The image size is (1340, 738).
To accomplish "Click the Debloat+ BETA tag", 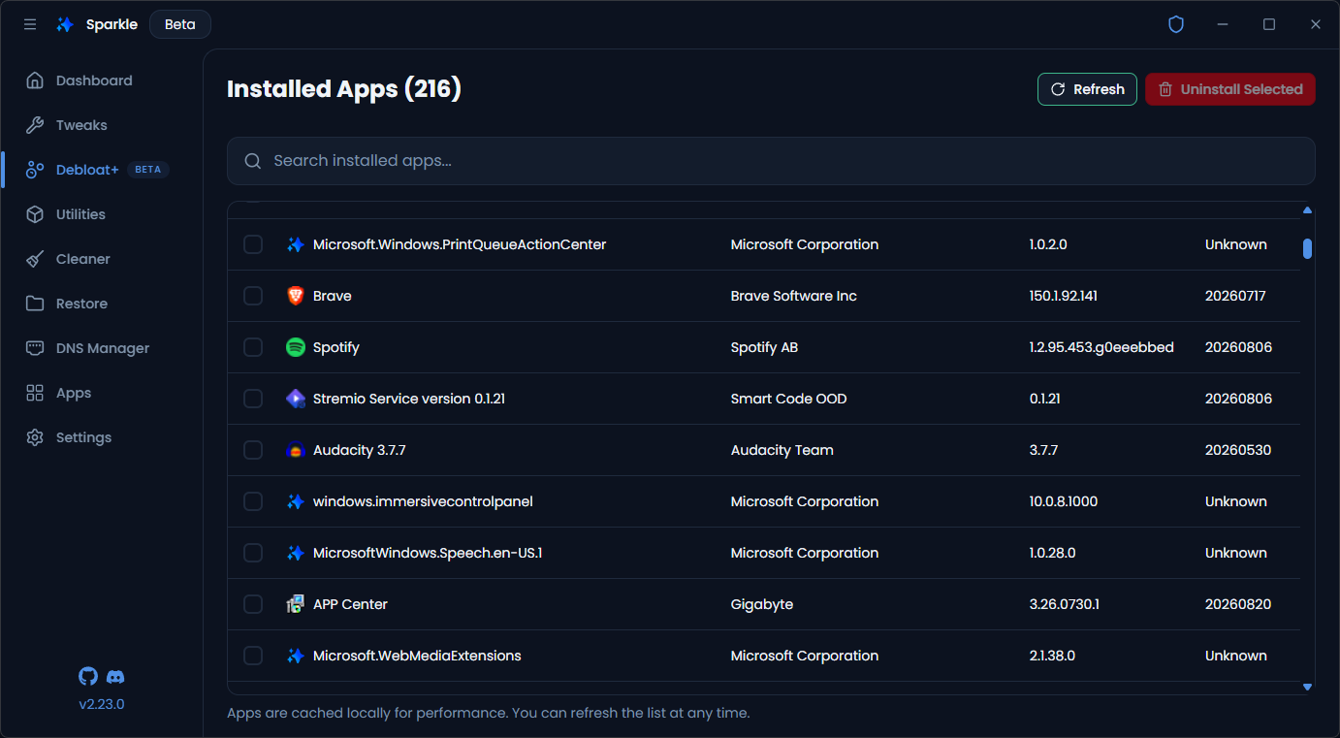I will click(148, 170).
